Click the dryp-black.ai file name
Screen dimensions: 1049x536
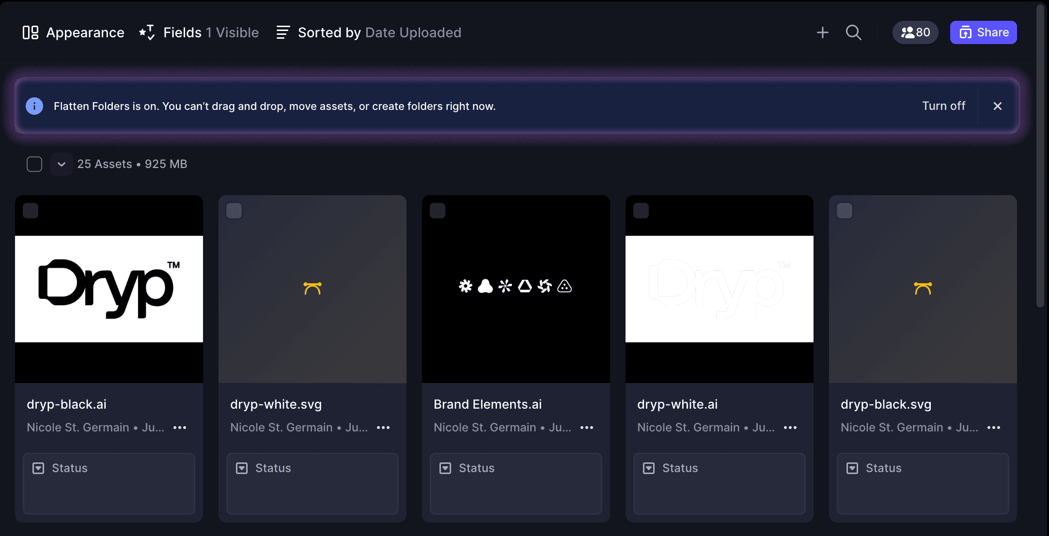coord(66,404)
